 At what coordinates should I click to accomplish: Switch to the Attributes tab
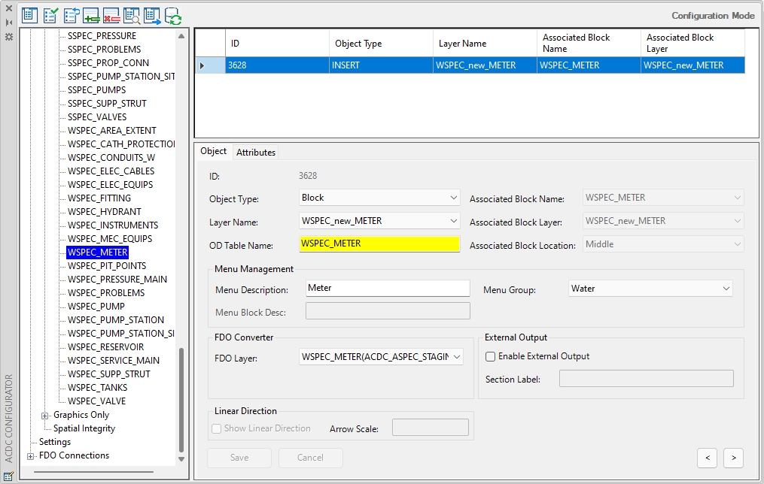click(256, 153)
